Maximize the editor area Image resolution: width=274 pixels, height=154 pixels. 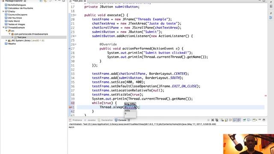pos(264,1)
